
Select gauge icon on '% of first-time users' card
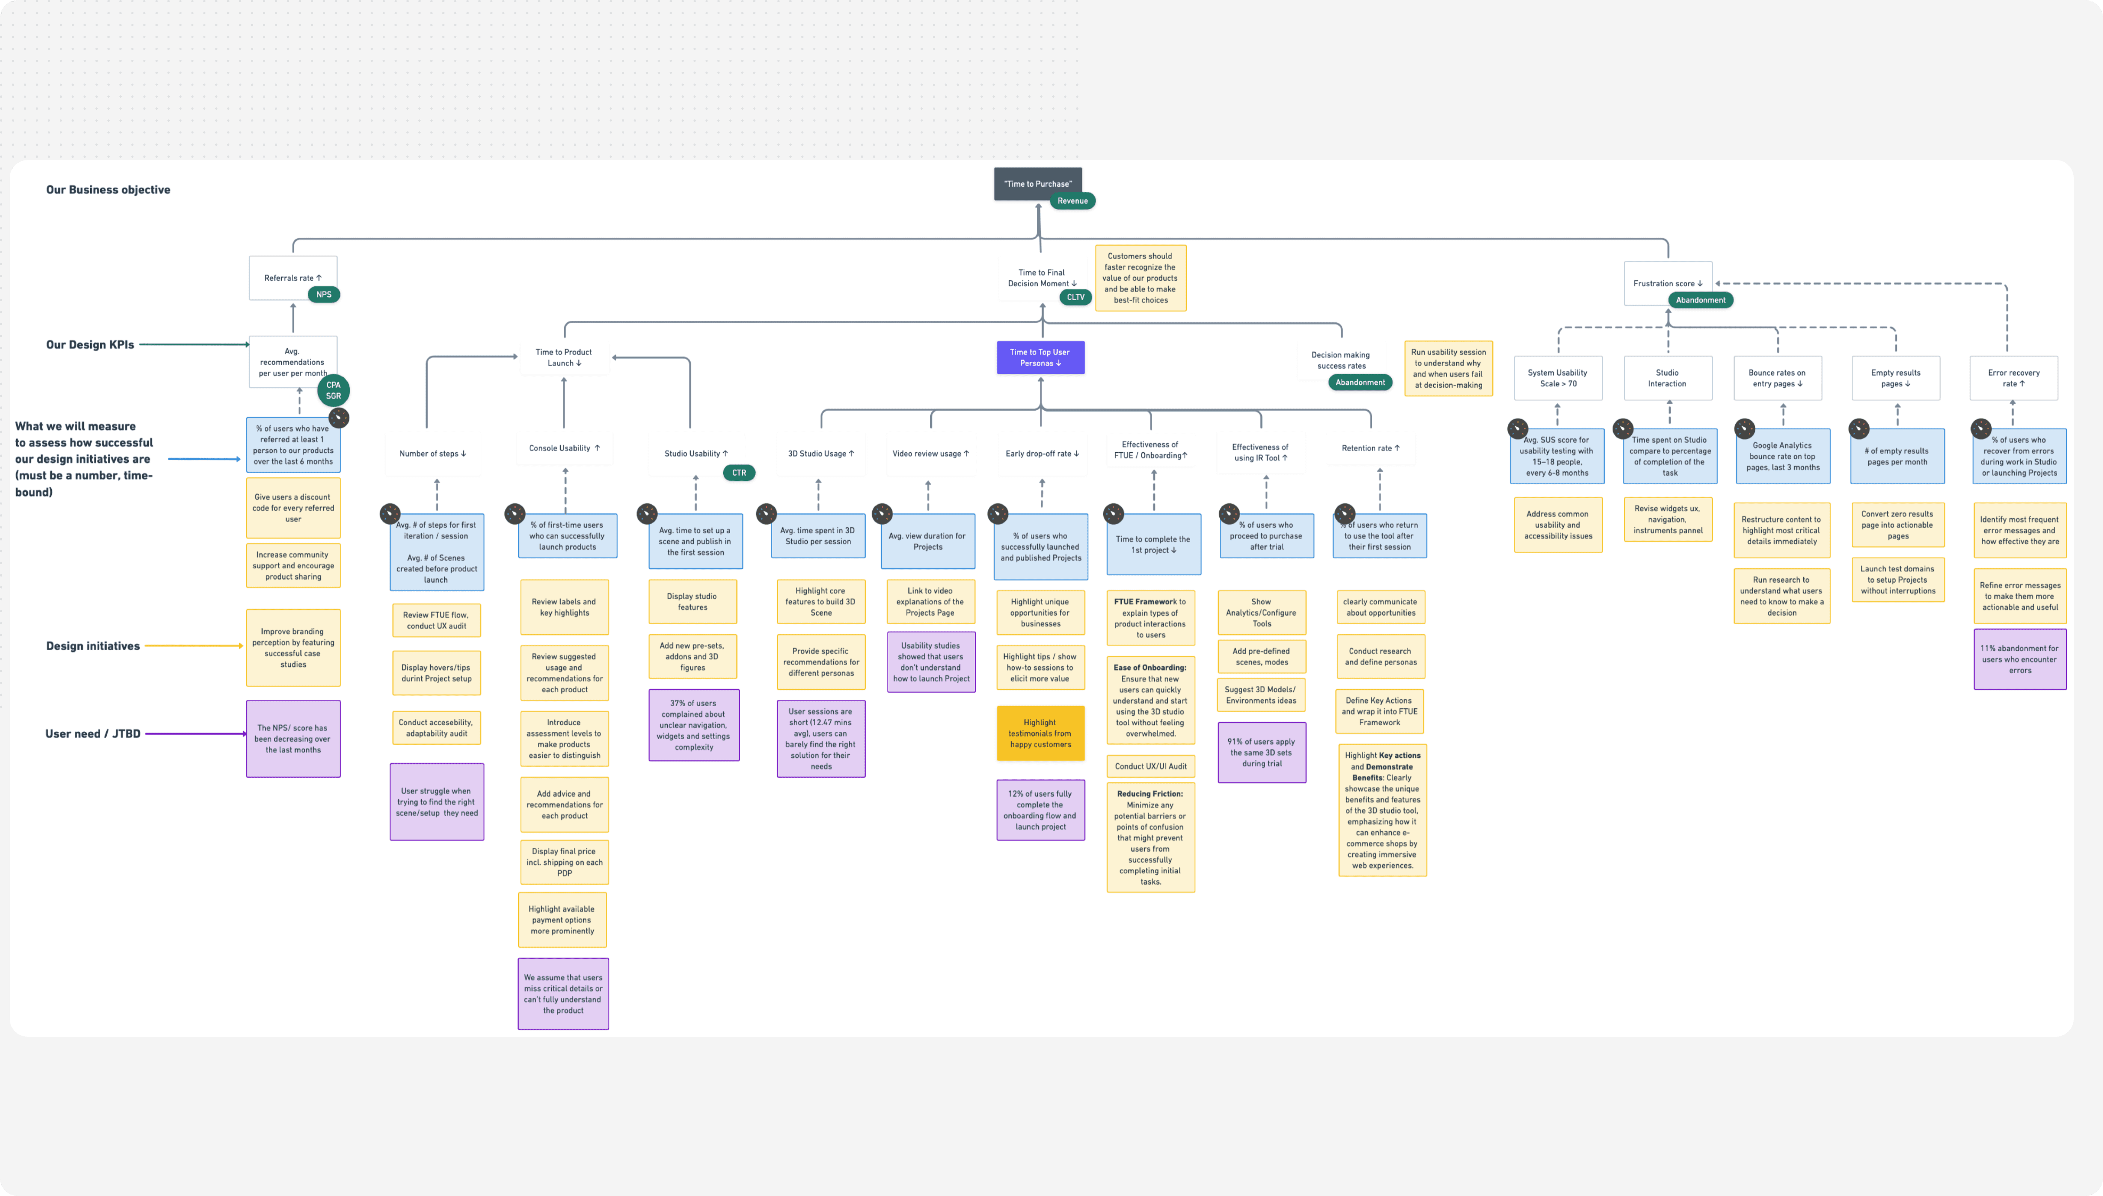tap(515, 514)
